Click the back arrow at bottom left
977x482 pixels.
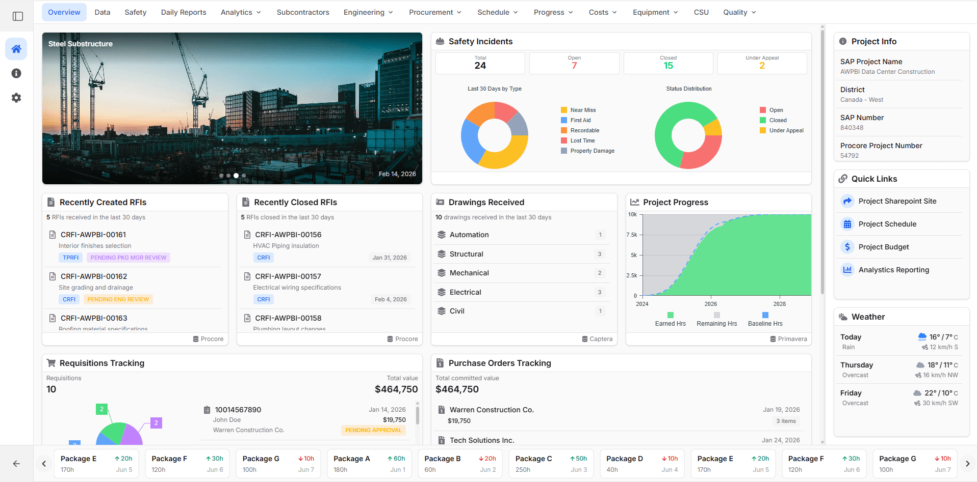[x=16, y=464]
